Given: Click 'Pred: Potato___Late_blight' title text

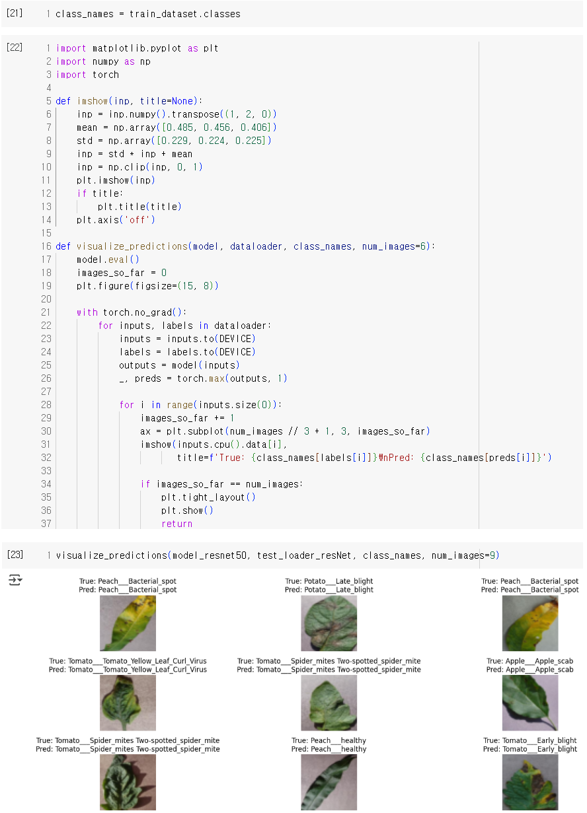Looking at the screenshot, I should click(x=329, y=590).
